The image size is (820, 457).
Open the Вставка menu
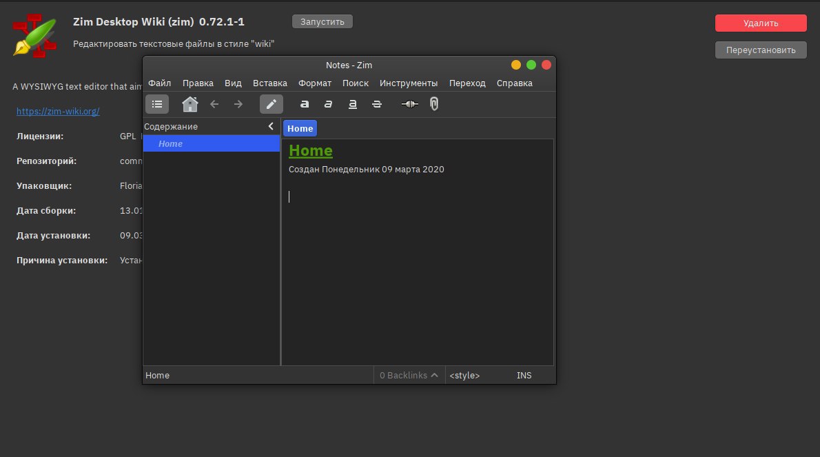point(270,83)
